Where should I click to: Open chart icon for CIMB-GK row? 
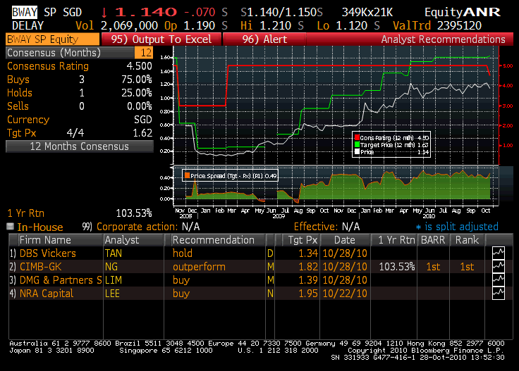point(498,267)
